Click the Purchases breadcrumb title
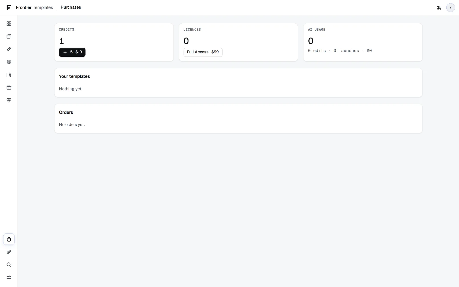 [x=71, y=7]
